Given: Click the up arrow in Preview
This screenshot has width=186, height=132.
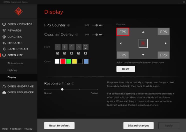Looking at the screenshot, I should (143, 32).
